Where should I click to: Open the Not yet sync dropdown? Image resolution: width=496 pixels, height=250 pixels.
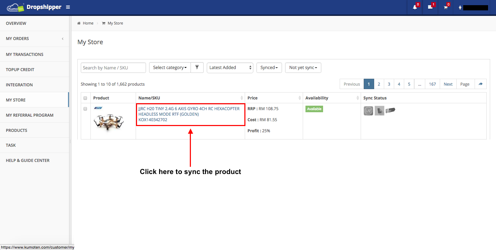pos(303,68)
